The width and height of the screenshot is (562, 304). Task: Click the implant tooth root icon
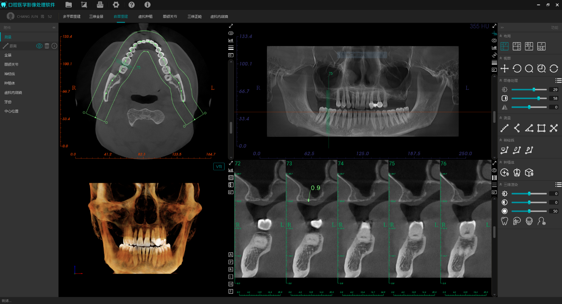[517, 172]
